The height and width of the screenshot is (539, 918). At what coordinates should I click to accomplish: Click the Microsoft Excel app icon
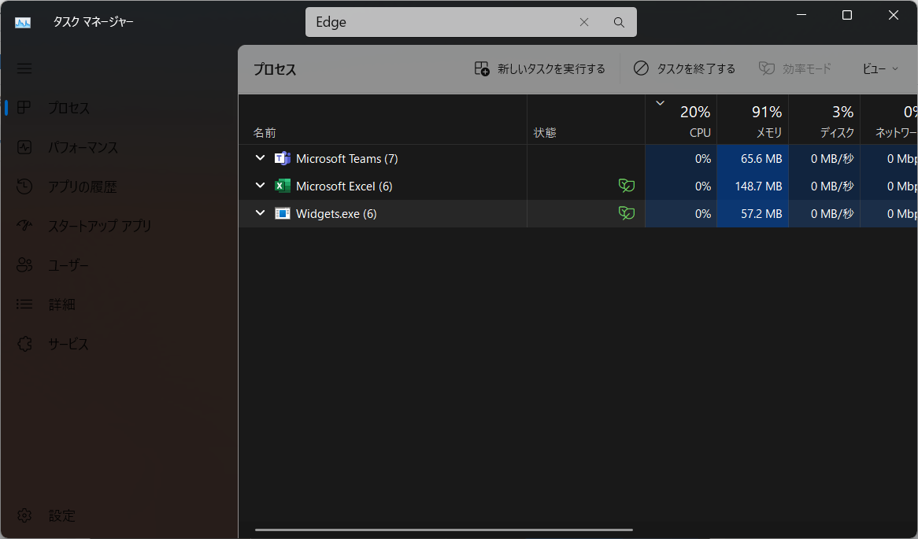point(283,186)
